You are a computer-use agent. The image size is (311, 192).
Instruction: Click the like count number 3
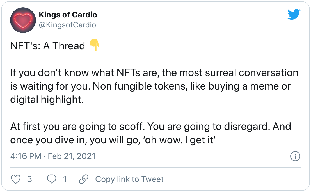(x=29, y=179)
